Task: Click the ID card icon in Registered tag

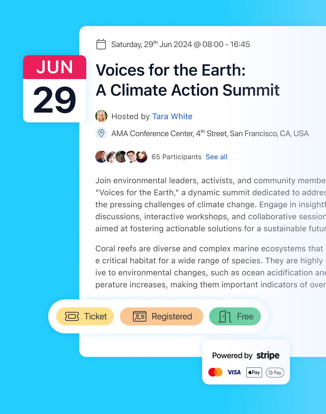Action: click(x=140, y=316)
